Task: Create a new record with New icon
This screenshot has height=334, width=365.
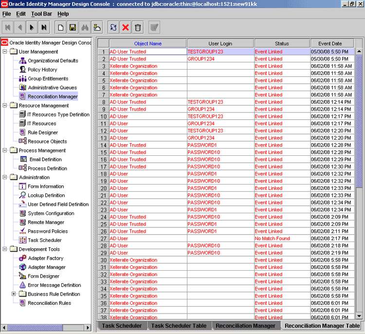Action: point(60,27)
